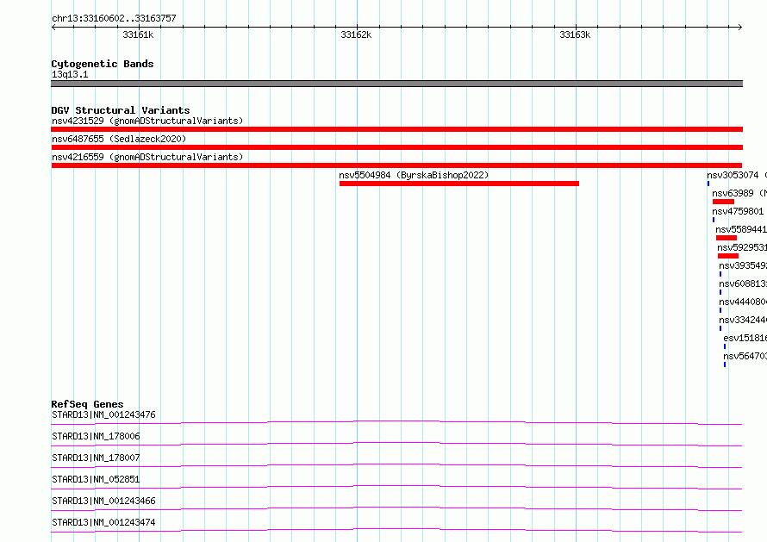The width and height of the screenshot is (767, 542).
Task: Click the variant label starting nsv444080
Action: 743,302
